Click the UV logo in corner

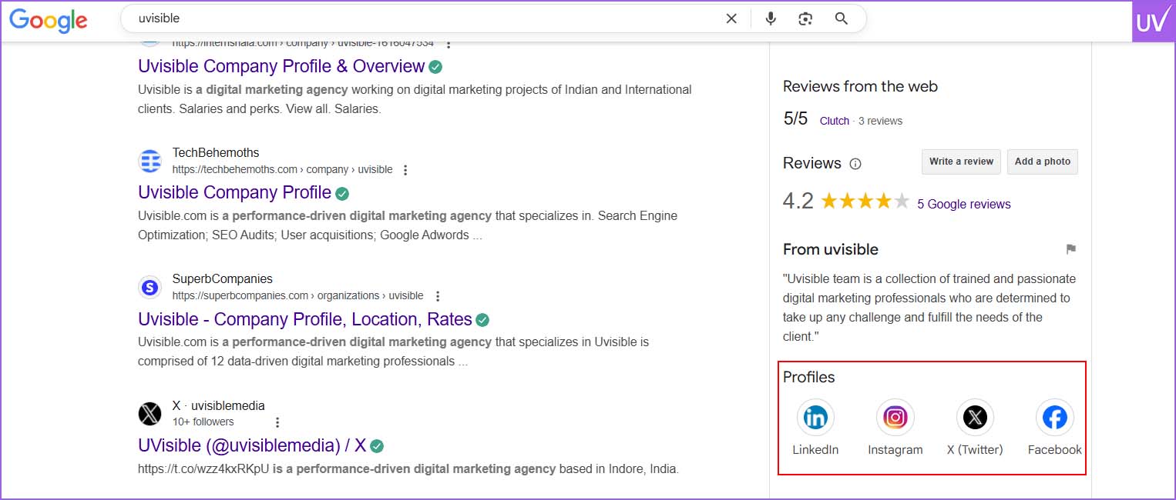(x=1153, y=21)
